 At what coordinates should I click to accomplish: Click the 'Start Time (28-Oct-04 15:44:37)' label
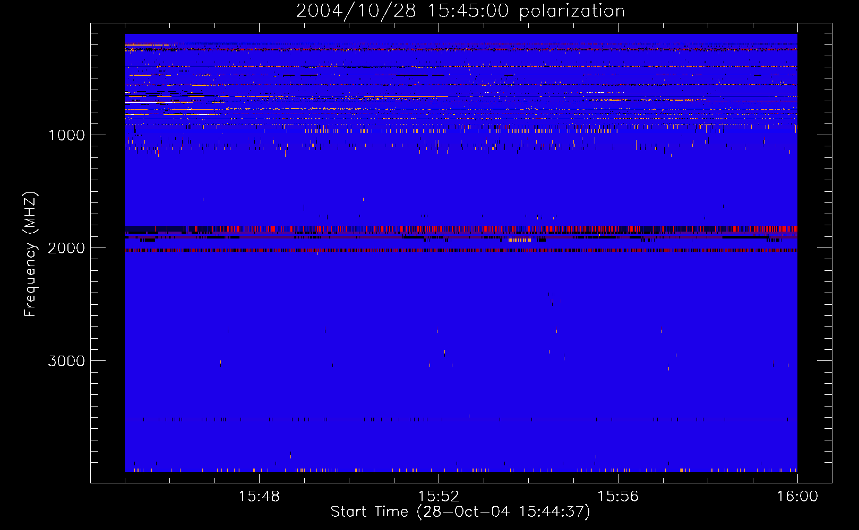point(460,512)
